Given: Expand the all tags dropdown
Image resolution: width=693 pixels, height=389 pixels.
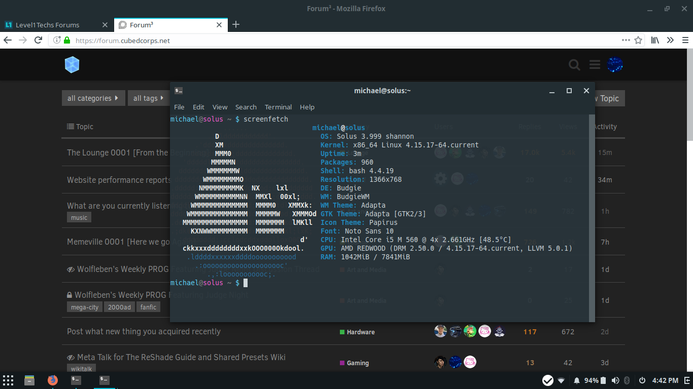Looking at the screenshot, I should coord(149,98).
